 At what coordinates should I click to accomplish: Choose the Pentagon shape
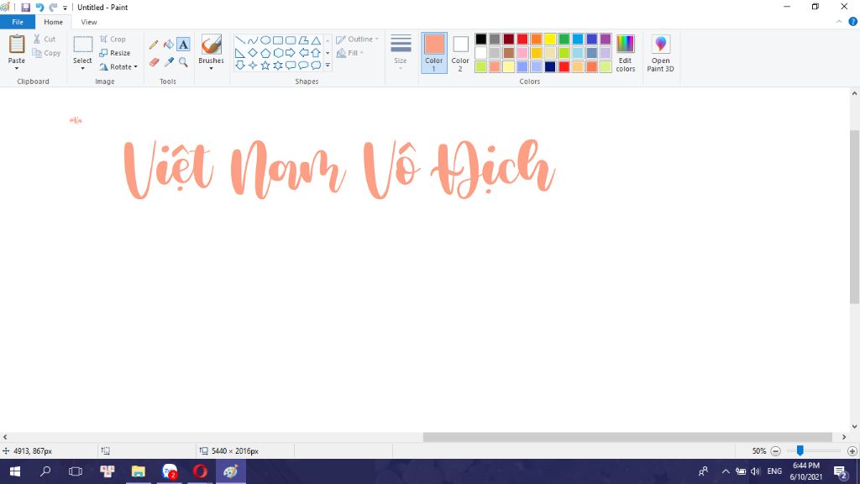coord(265,53)
